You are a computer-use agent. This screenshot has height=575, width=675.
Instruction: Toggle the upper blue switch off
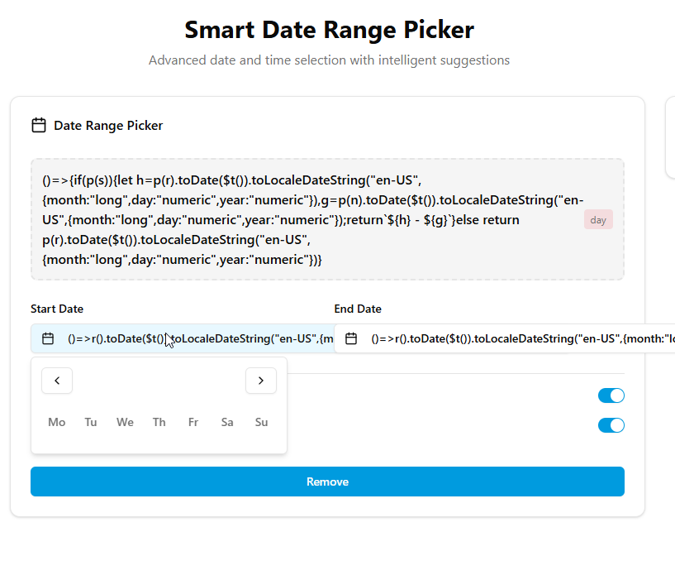coord(611,395)
